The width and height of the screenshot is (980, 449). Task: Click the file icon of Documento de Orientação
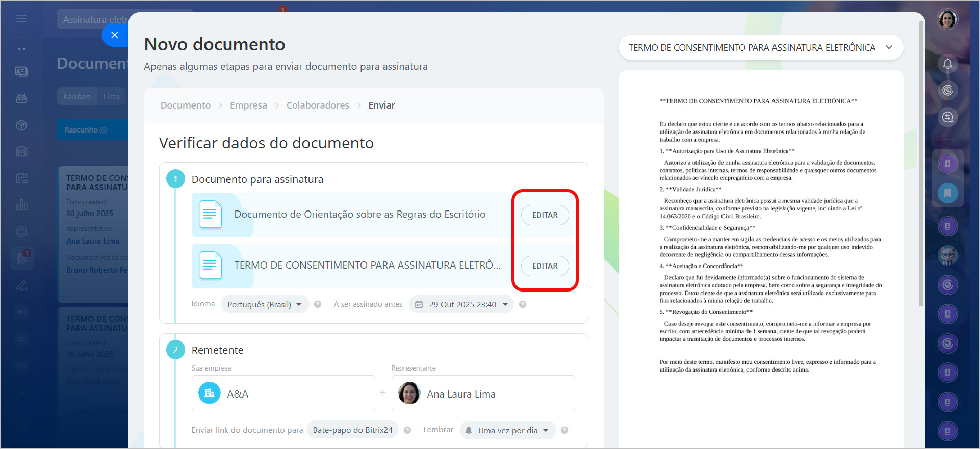point(211,215)
